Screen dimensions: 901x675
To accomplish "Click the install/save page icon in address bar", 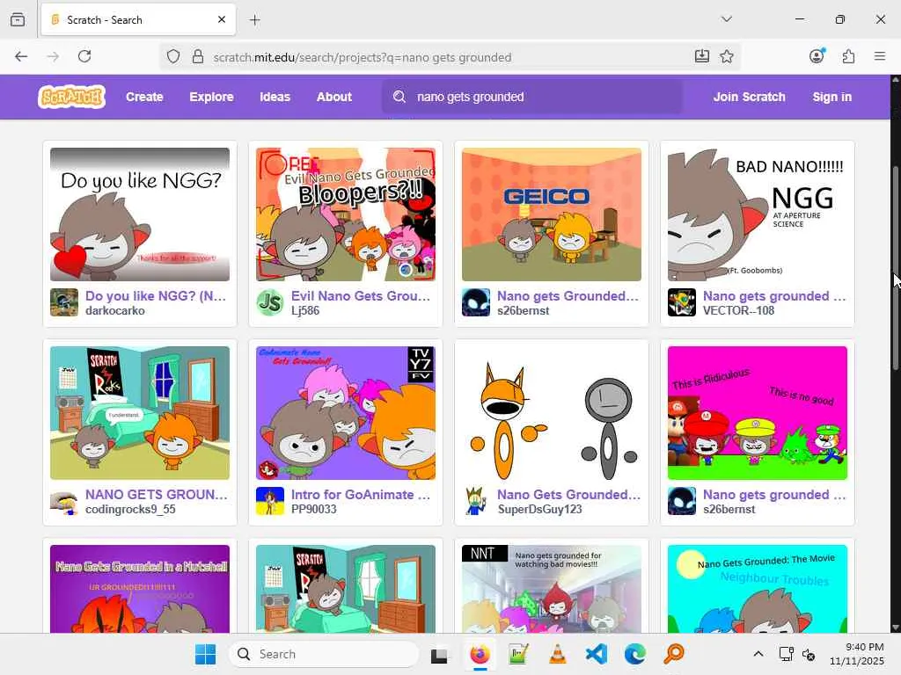I will [701, 56].
